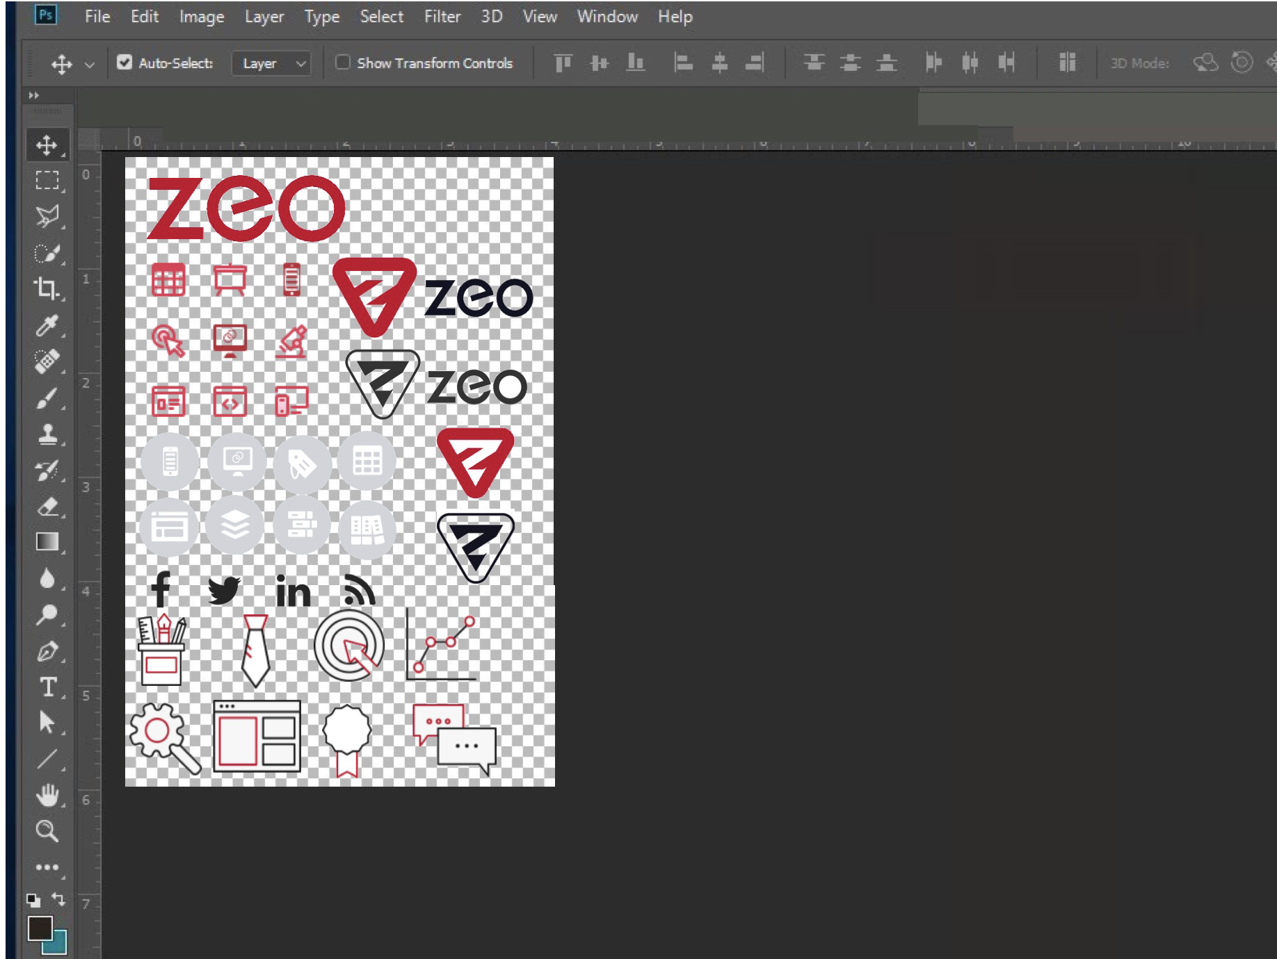Select the Pen tool
Image resolution: width=1277 pixels, height=959 pixels.
[x=47, y=651]
